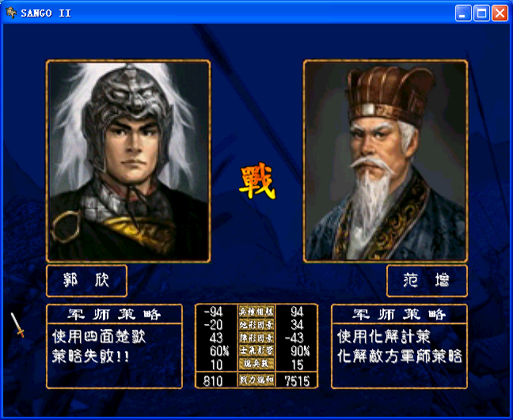Viewport: 513px width, 420px height.
Task: Select the 士氣影響 label tile
Action: tap(256, 351)
